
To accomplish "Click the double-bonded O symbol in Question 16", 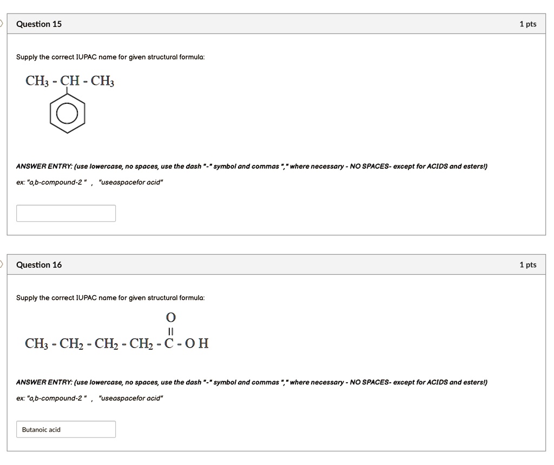I will pyautogui.click(x=170, y=318).
